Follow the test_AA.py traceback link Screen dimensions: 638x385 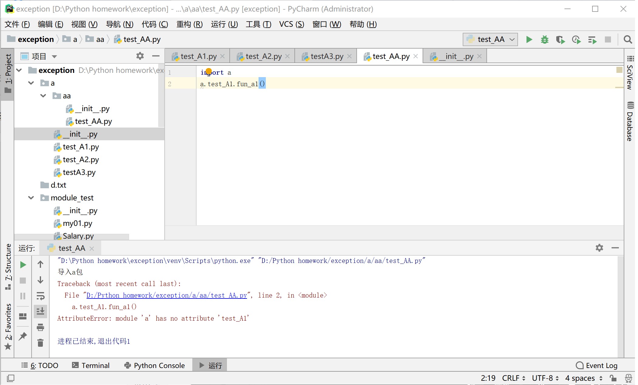(166, 295)
